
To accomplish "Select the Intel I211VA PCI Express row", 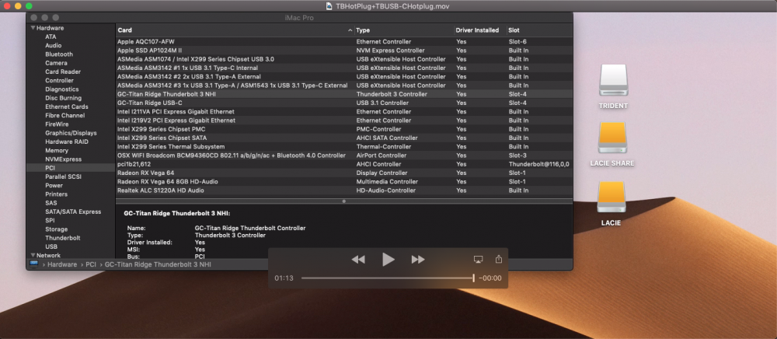I will pos(344,112).
